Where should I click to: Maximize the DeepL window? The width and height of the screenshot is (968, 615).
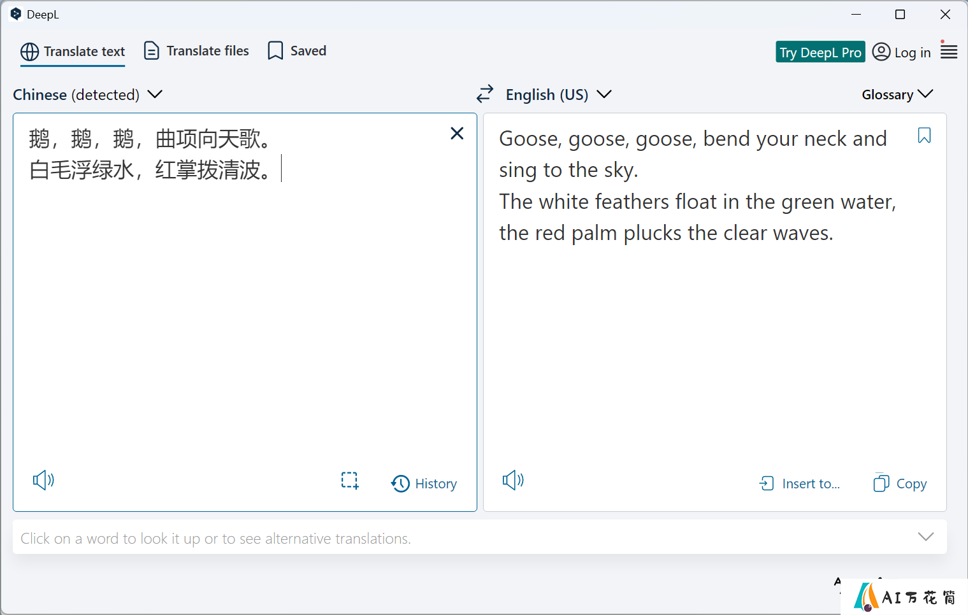coord(900,14)
